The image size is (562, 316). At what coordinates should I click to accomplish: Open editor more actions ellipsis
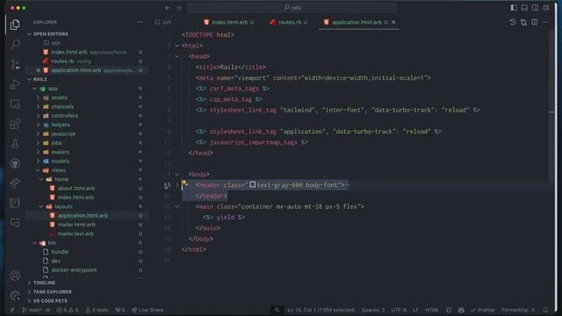(x=545, y=22)
